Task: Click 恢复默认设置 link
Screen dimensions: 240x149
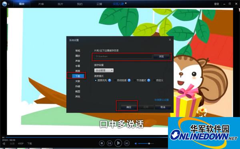Action: tap(162, 100)
